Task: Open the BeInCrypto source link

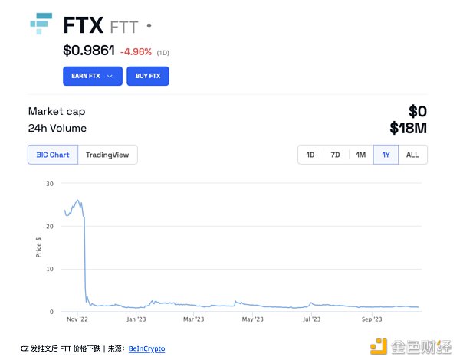Action: click(146, 348)
